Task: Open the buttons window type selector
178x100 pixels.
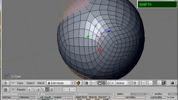Action: coord(7,89)
